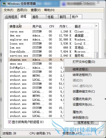106x138 pixels.
Task: Open the 性能 tab
Action: coord(52,17)
